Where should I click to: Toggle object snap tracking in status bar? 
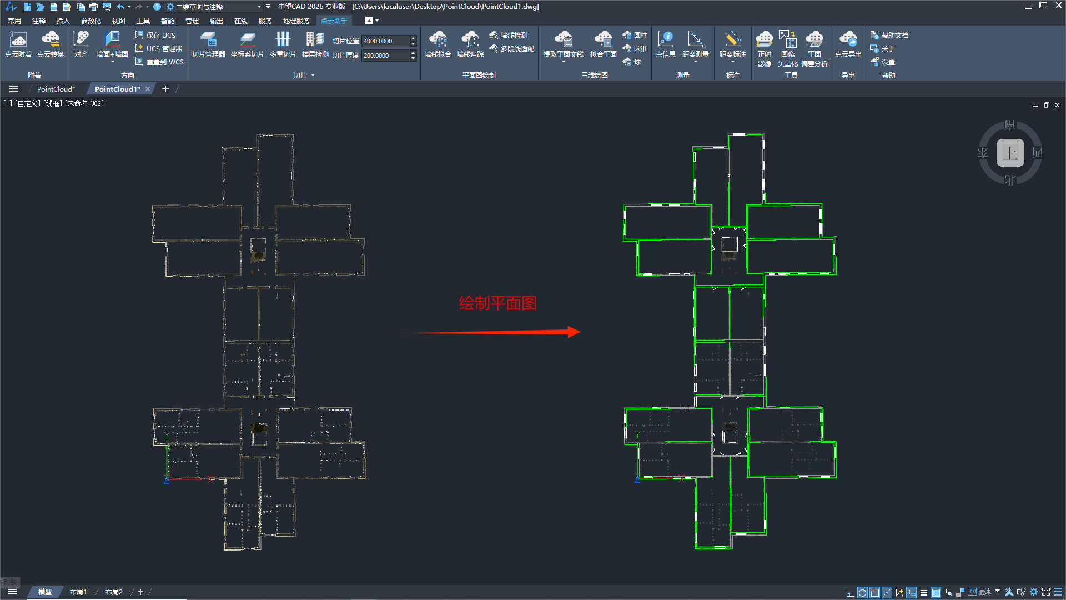887,592
